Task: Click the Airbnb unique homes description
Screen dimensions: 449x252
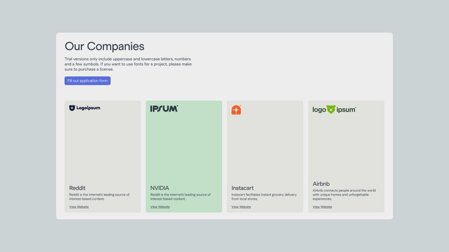Action: click(344, 195)
